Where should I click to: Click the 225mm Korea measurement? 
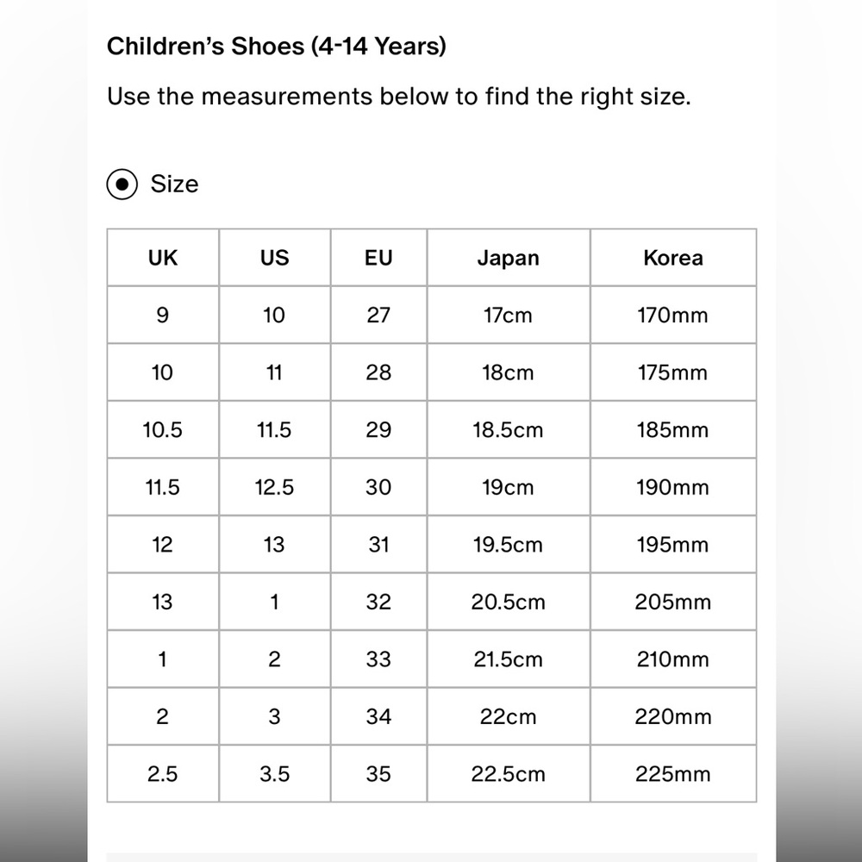pyautogui.click(x=673, y=773)
